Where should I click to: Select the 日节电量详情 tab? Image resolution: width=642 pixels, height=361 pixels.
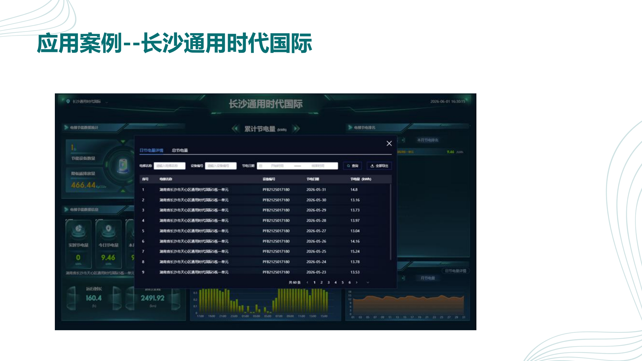151,150
